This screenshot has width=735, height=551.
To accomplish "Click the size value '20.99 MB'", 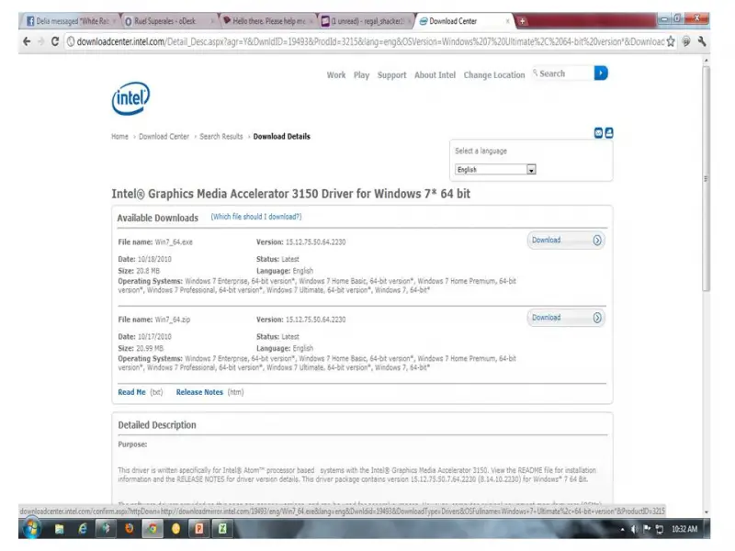I will 150,349.
